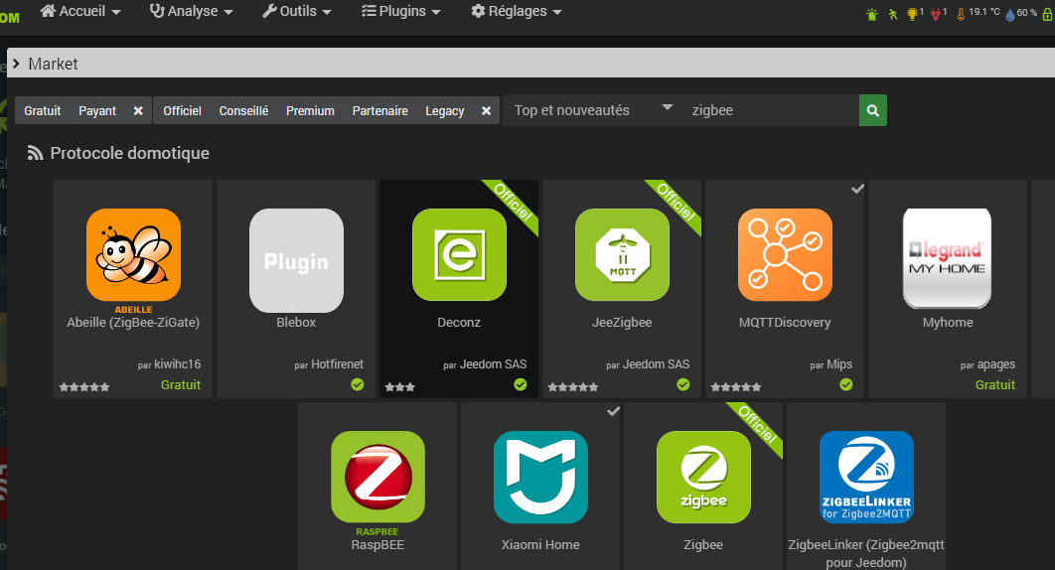Click the green padlock icon

point(1047,14)
